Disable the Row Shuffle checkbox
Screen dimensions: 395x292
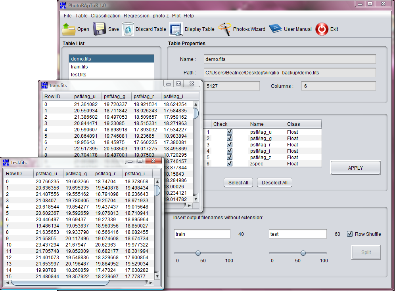click(x=350, y=234)
